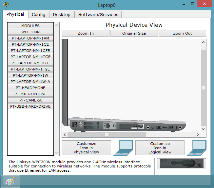Click the laptop icon beside Logical View
Image resolution: width=214 pixels, height=188 pixels.
click(197, 148)
